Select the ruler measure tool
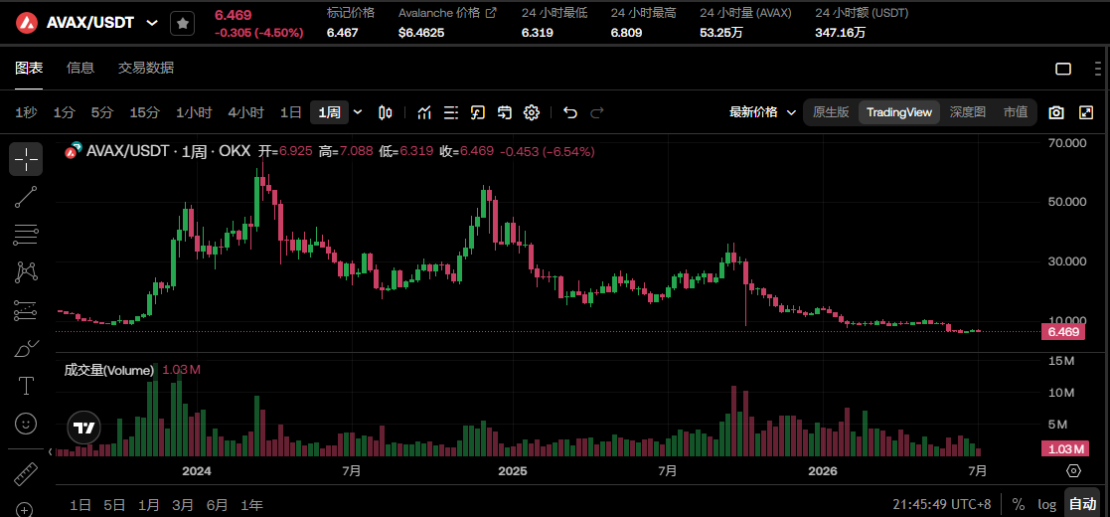 (26, 474)
